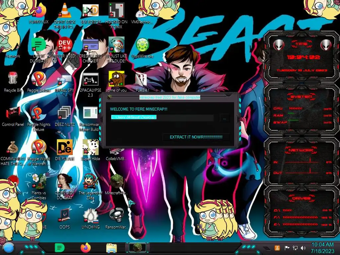
Task: Launch Plants vs Zombies shortcut
Action: click(39, 181)
